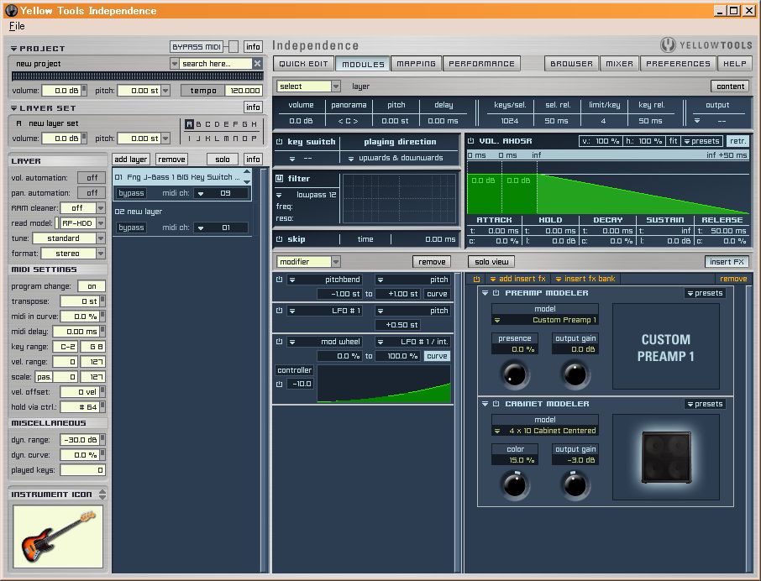Screen dimensions: 761x581
Task: Collapse the PROJECT section
Action: [x=14, y=49]
